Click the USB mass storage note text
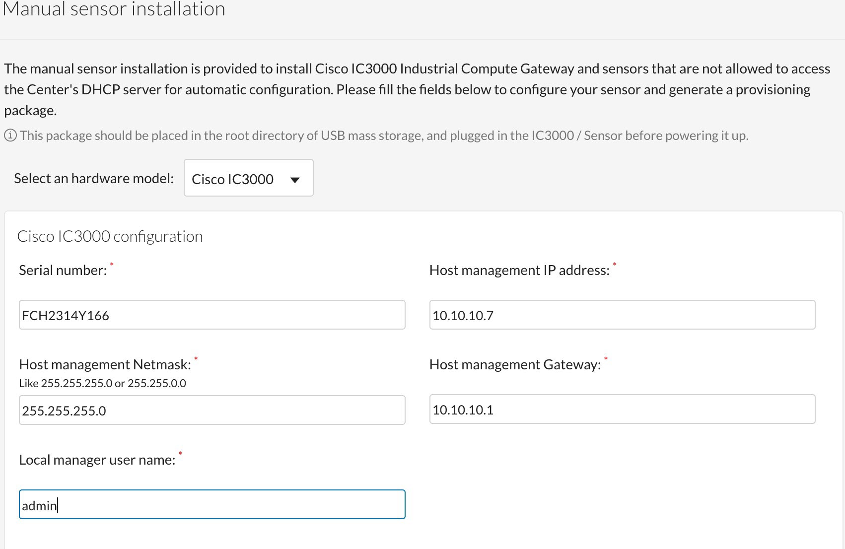This screenshot has width=845, height=549. (384, 136)
